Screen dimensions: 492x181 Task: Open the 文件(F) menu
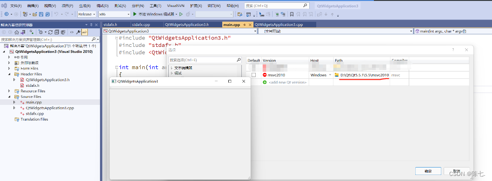pyautogui.click(x=16, y=6)
